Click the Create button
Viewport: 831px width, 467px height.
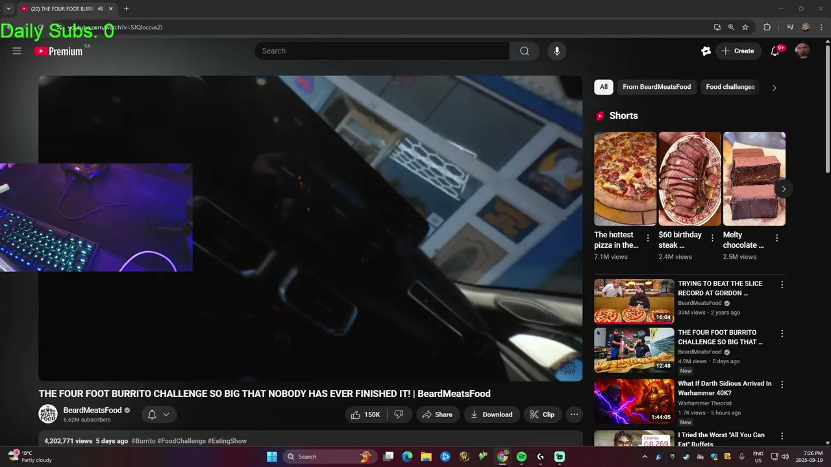tap(738, 51)
